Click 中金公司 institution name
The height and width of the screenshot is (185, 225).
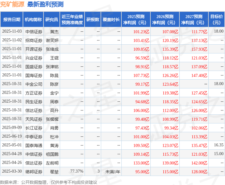tap(34, 84)
